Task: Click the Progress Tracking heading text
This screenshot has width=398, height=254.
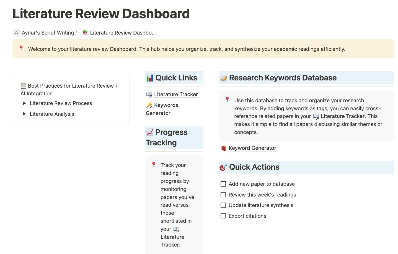Action: pos(167,137)
